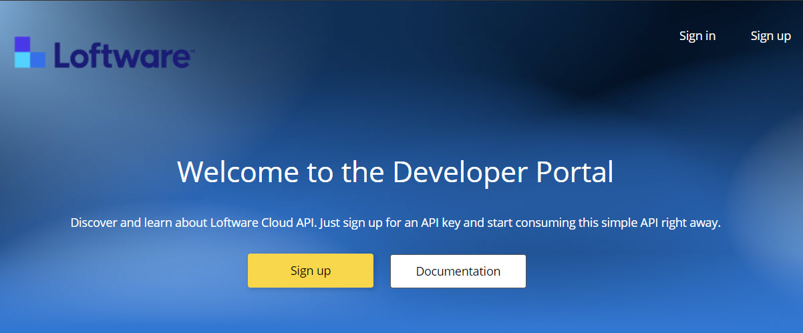Click the trademark symbol next to Loftware
Viewport: 803px width, 333px height.
coord(192,49)
